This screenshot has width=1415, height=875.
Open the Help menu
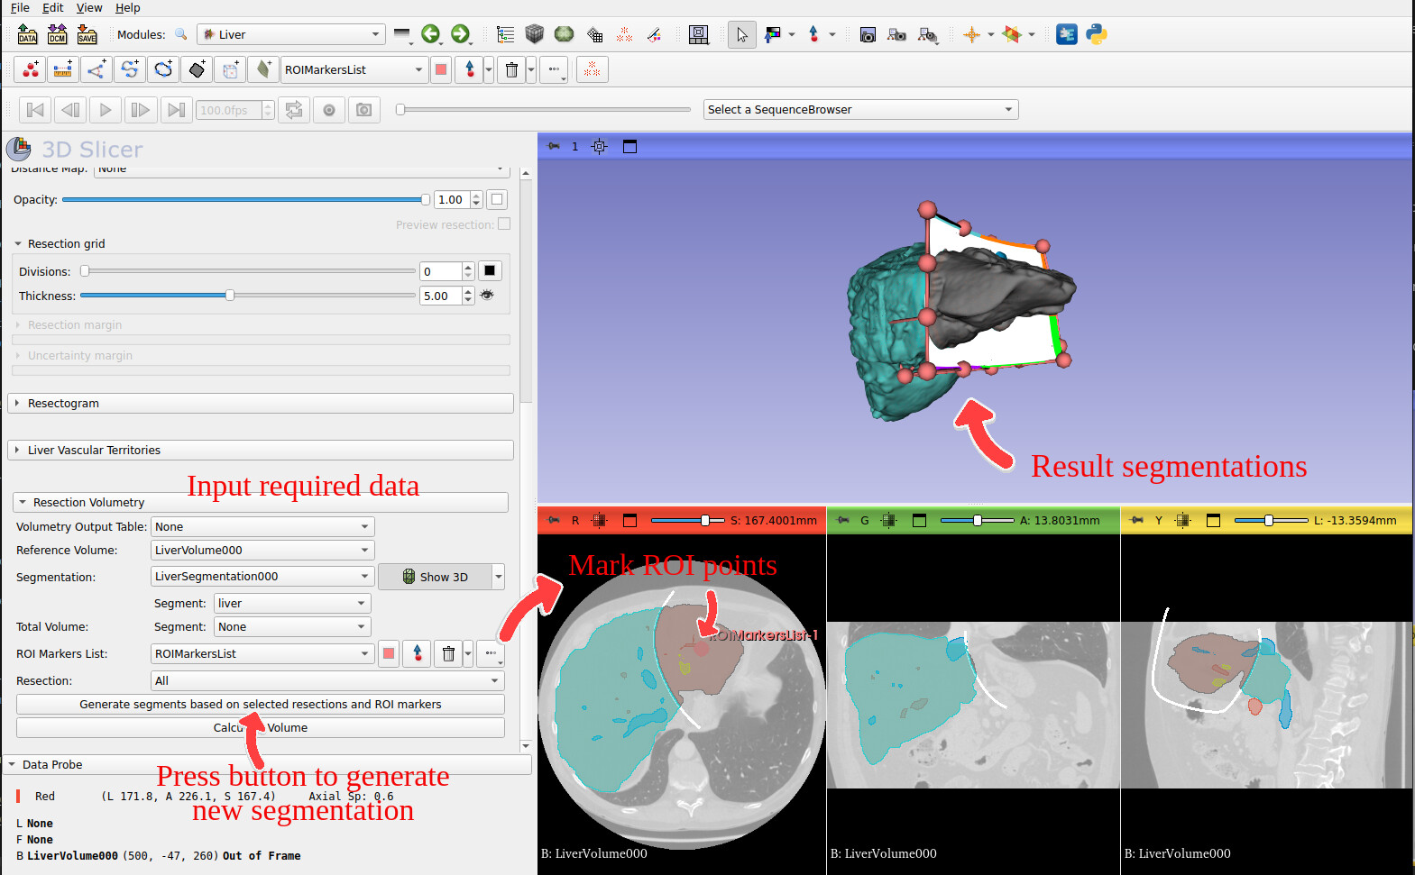point(128,8)
